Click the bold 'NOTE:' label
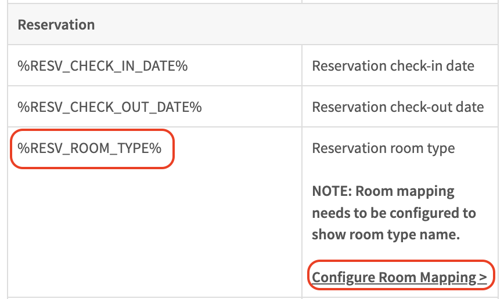Viewport: 504px width, 299px height. click(332, 191)
